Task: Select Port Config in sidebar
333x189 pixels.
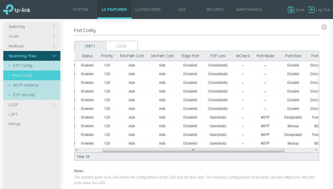Action: 32,75
